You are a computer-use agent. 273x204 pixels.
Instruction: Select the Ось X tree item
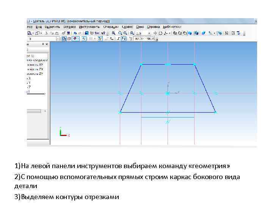click(29, 78)
